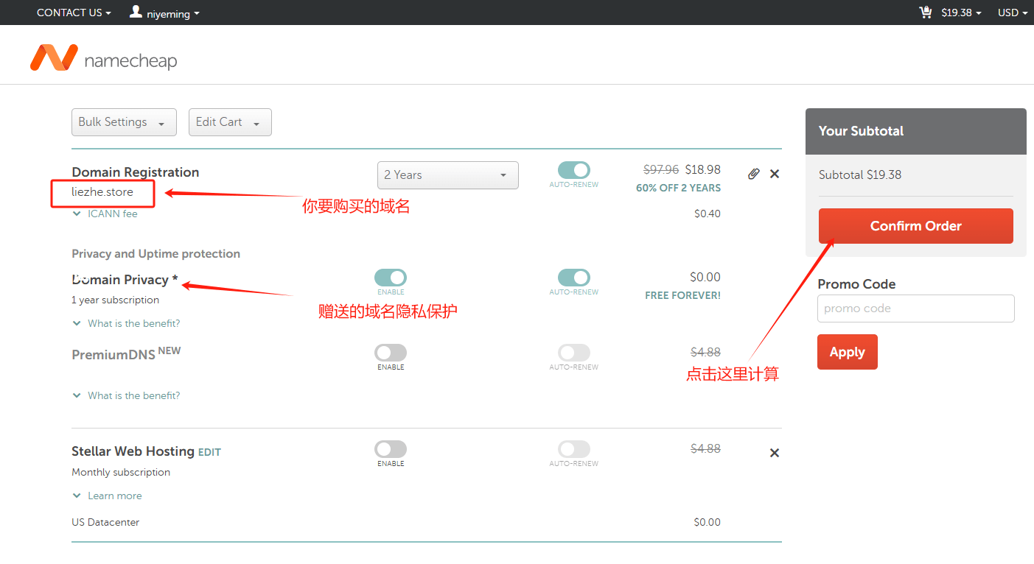Screen dimensions: 1034x564
Task: Toggle auto-renew for Domain Privacy
Action: [574, 278]
